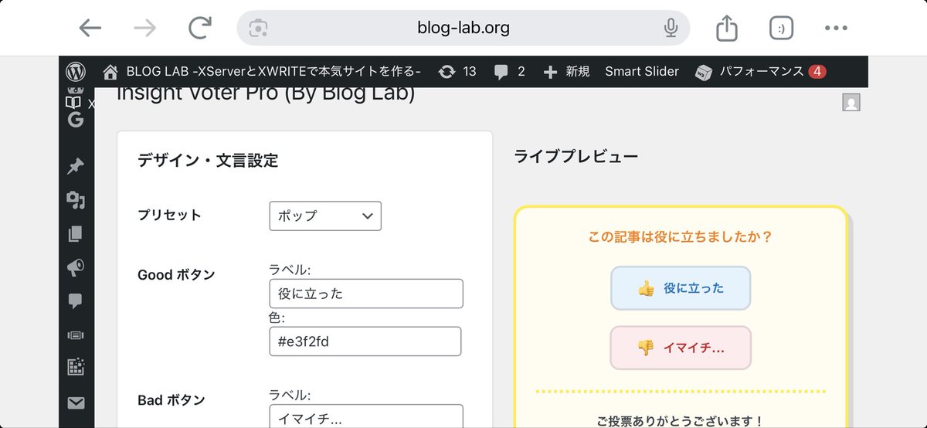927x428 pixels.
Task: Click the イマイチ... preview button
Action: 681,348
